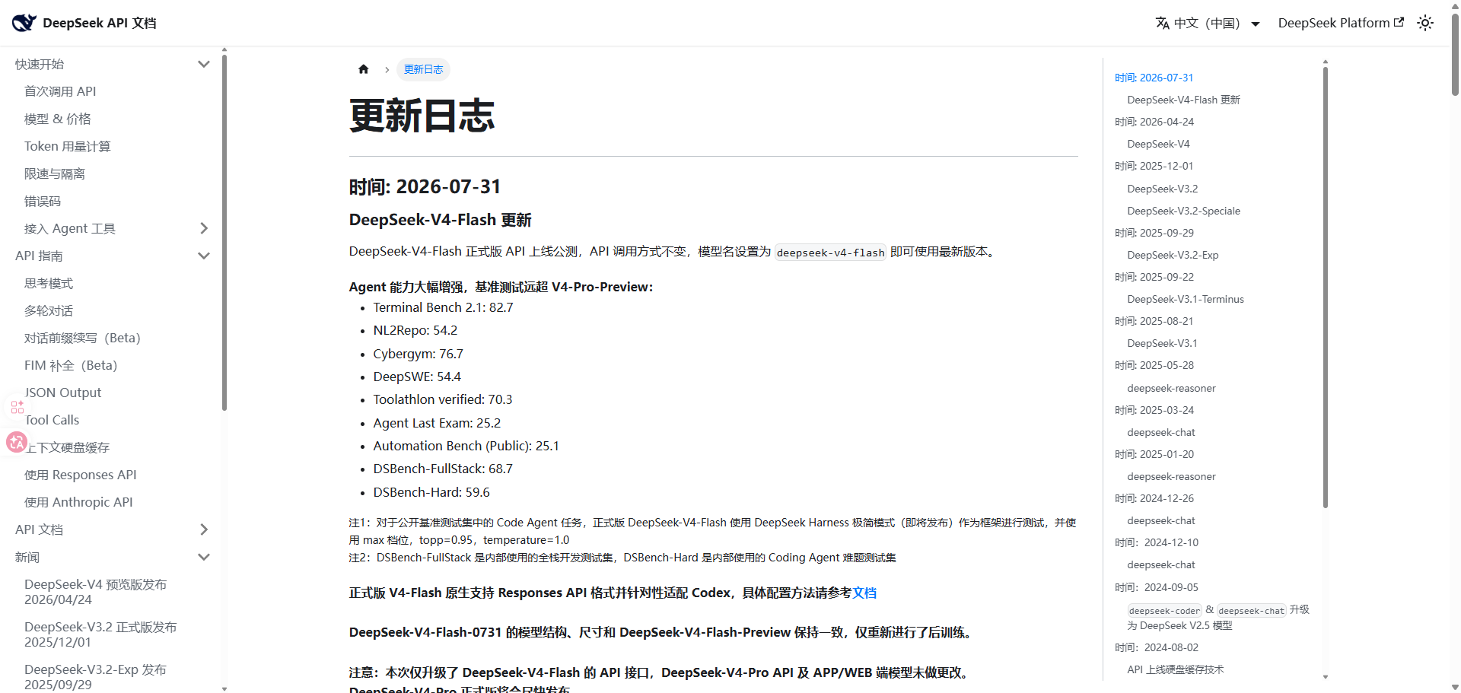Viewport: 1461px width, 693px height.
Task: Jump to 时间: 2026-07-31 in table of contents
Action: [1154, 78]
